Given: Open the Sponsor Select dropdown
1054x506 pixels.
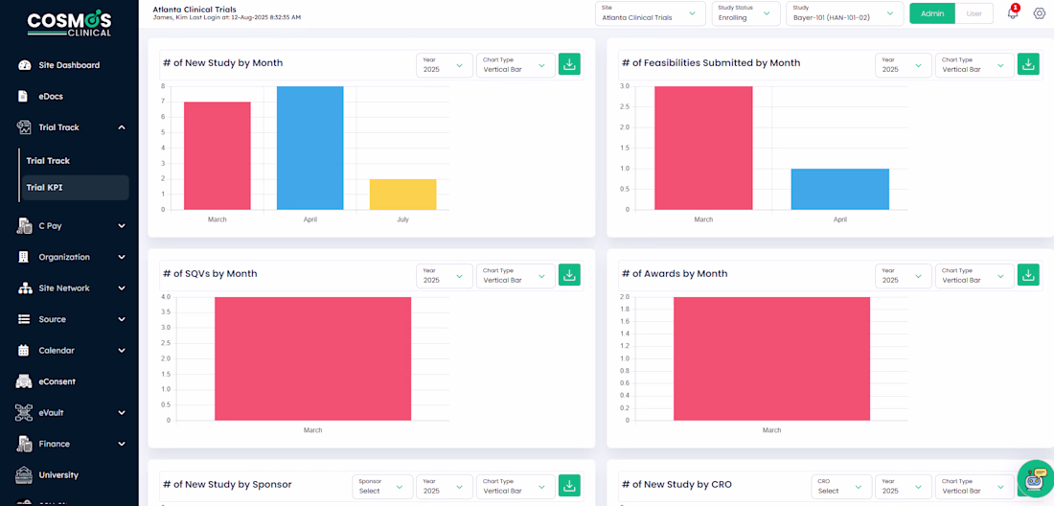Looking at the screenshot, I should (x=382, y=486).
